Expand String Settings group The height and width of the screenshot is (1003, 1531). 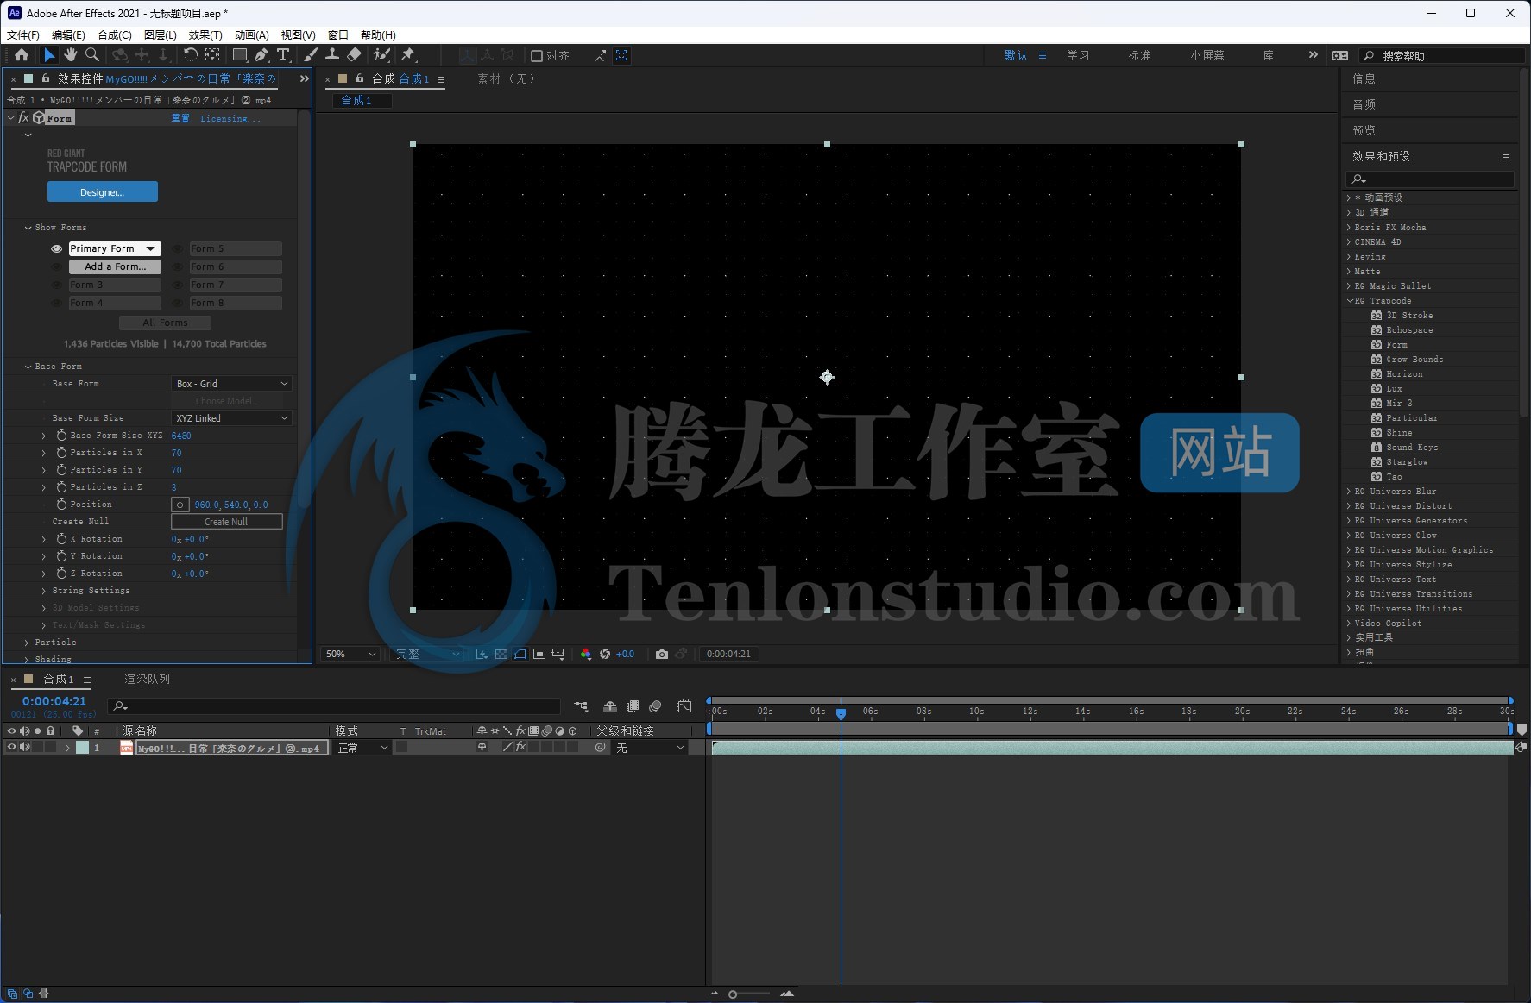44,591
